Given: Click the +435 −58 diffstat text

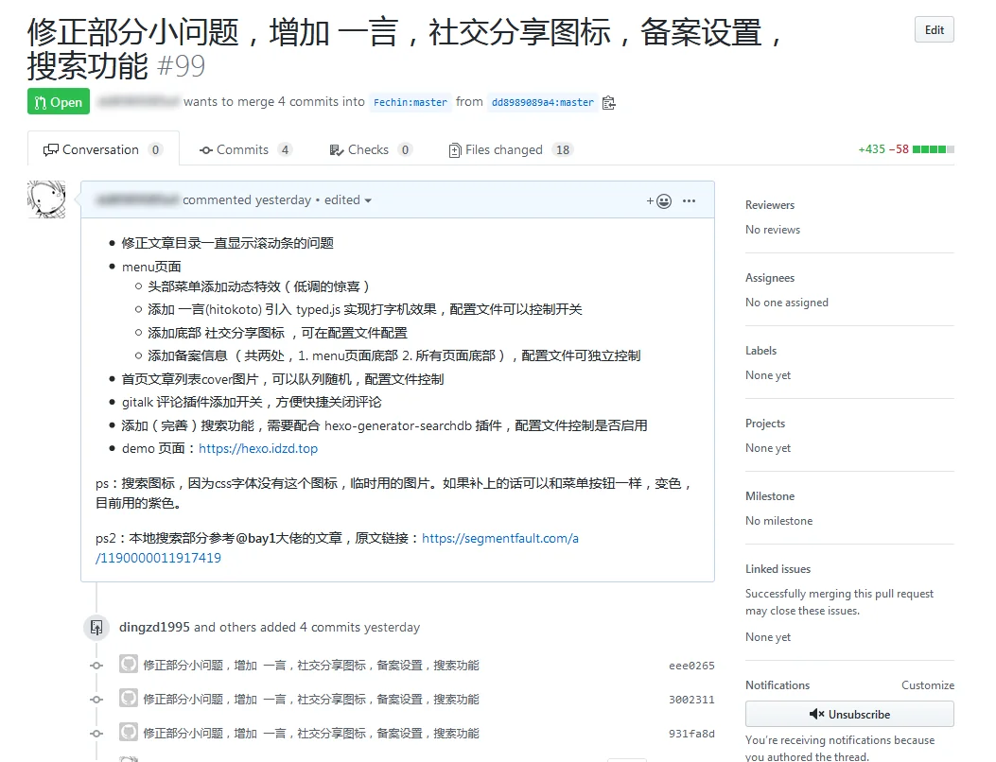Looking at the screenshot, I should 882,149.
